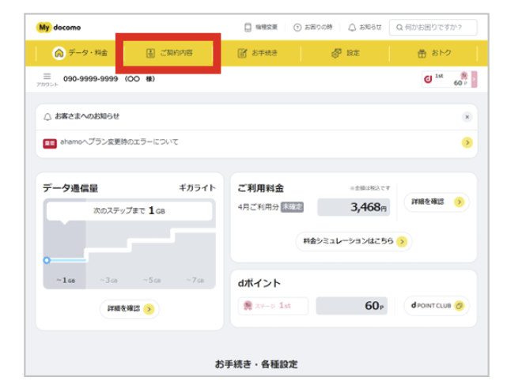Screen dimensions: 507x385
Task: Open ahamoへプラン変更時のエラーについて notice
Action: click(x=256, y=142)
